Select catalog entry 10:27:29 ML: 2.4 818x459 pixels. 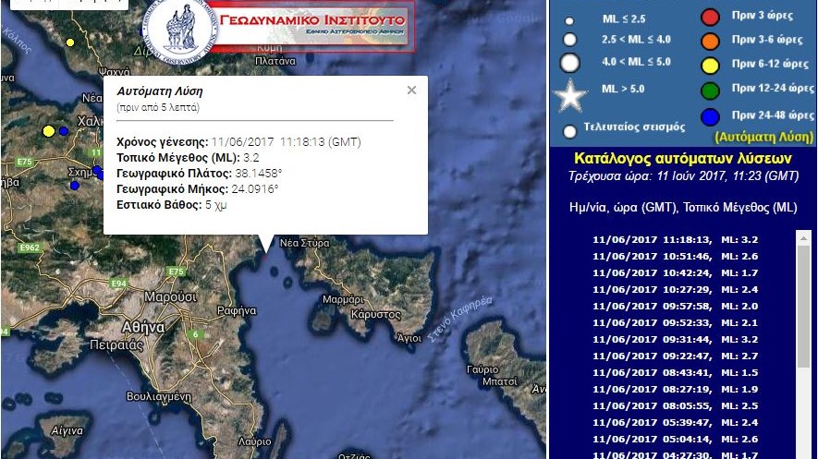675,290
